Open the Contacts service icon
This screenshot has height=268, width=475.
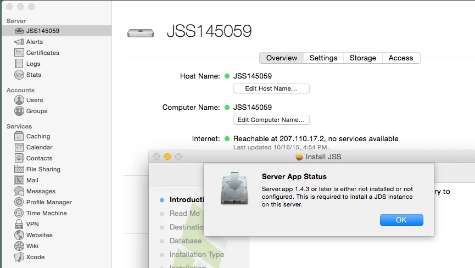point(19,158)
